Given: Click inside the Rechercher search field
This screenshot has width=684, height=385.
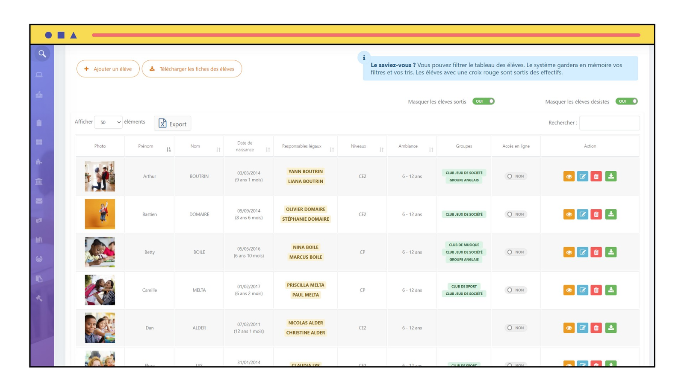Looking at the screenshot, I should 609,123.
